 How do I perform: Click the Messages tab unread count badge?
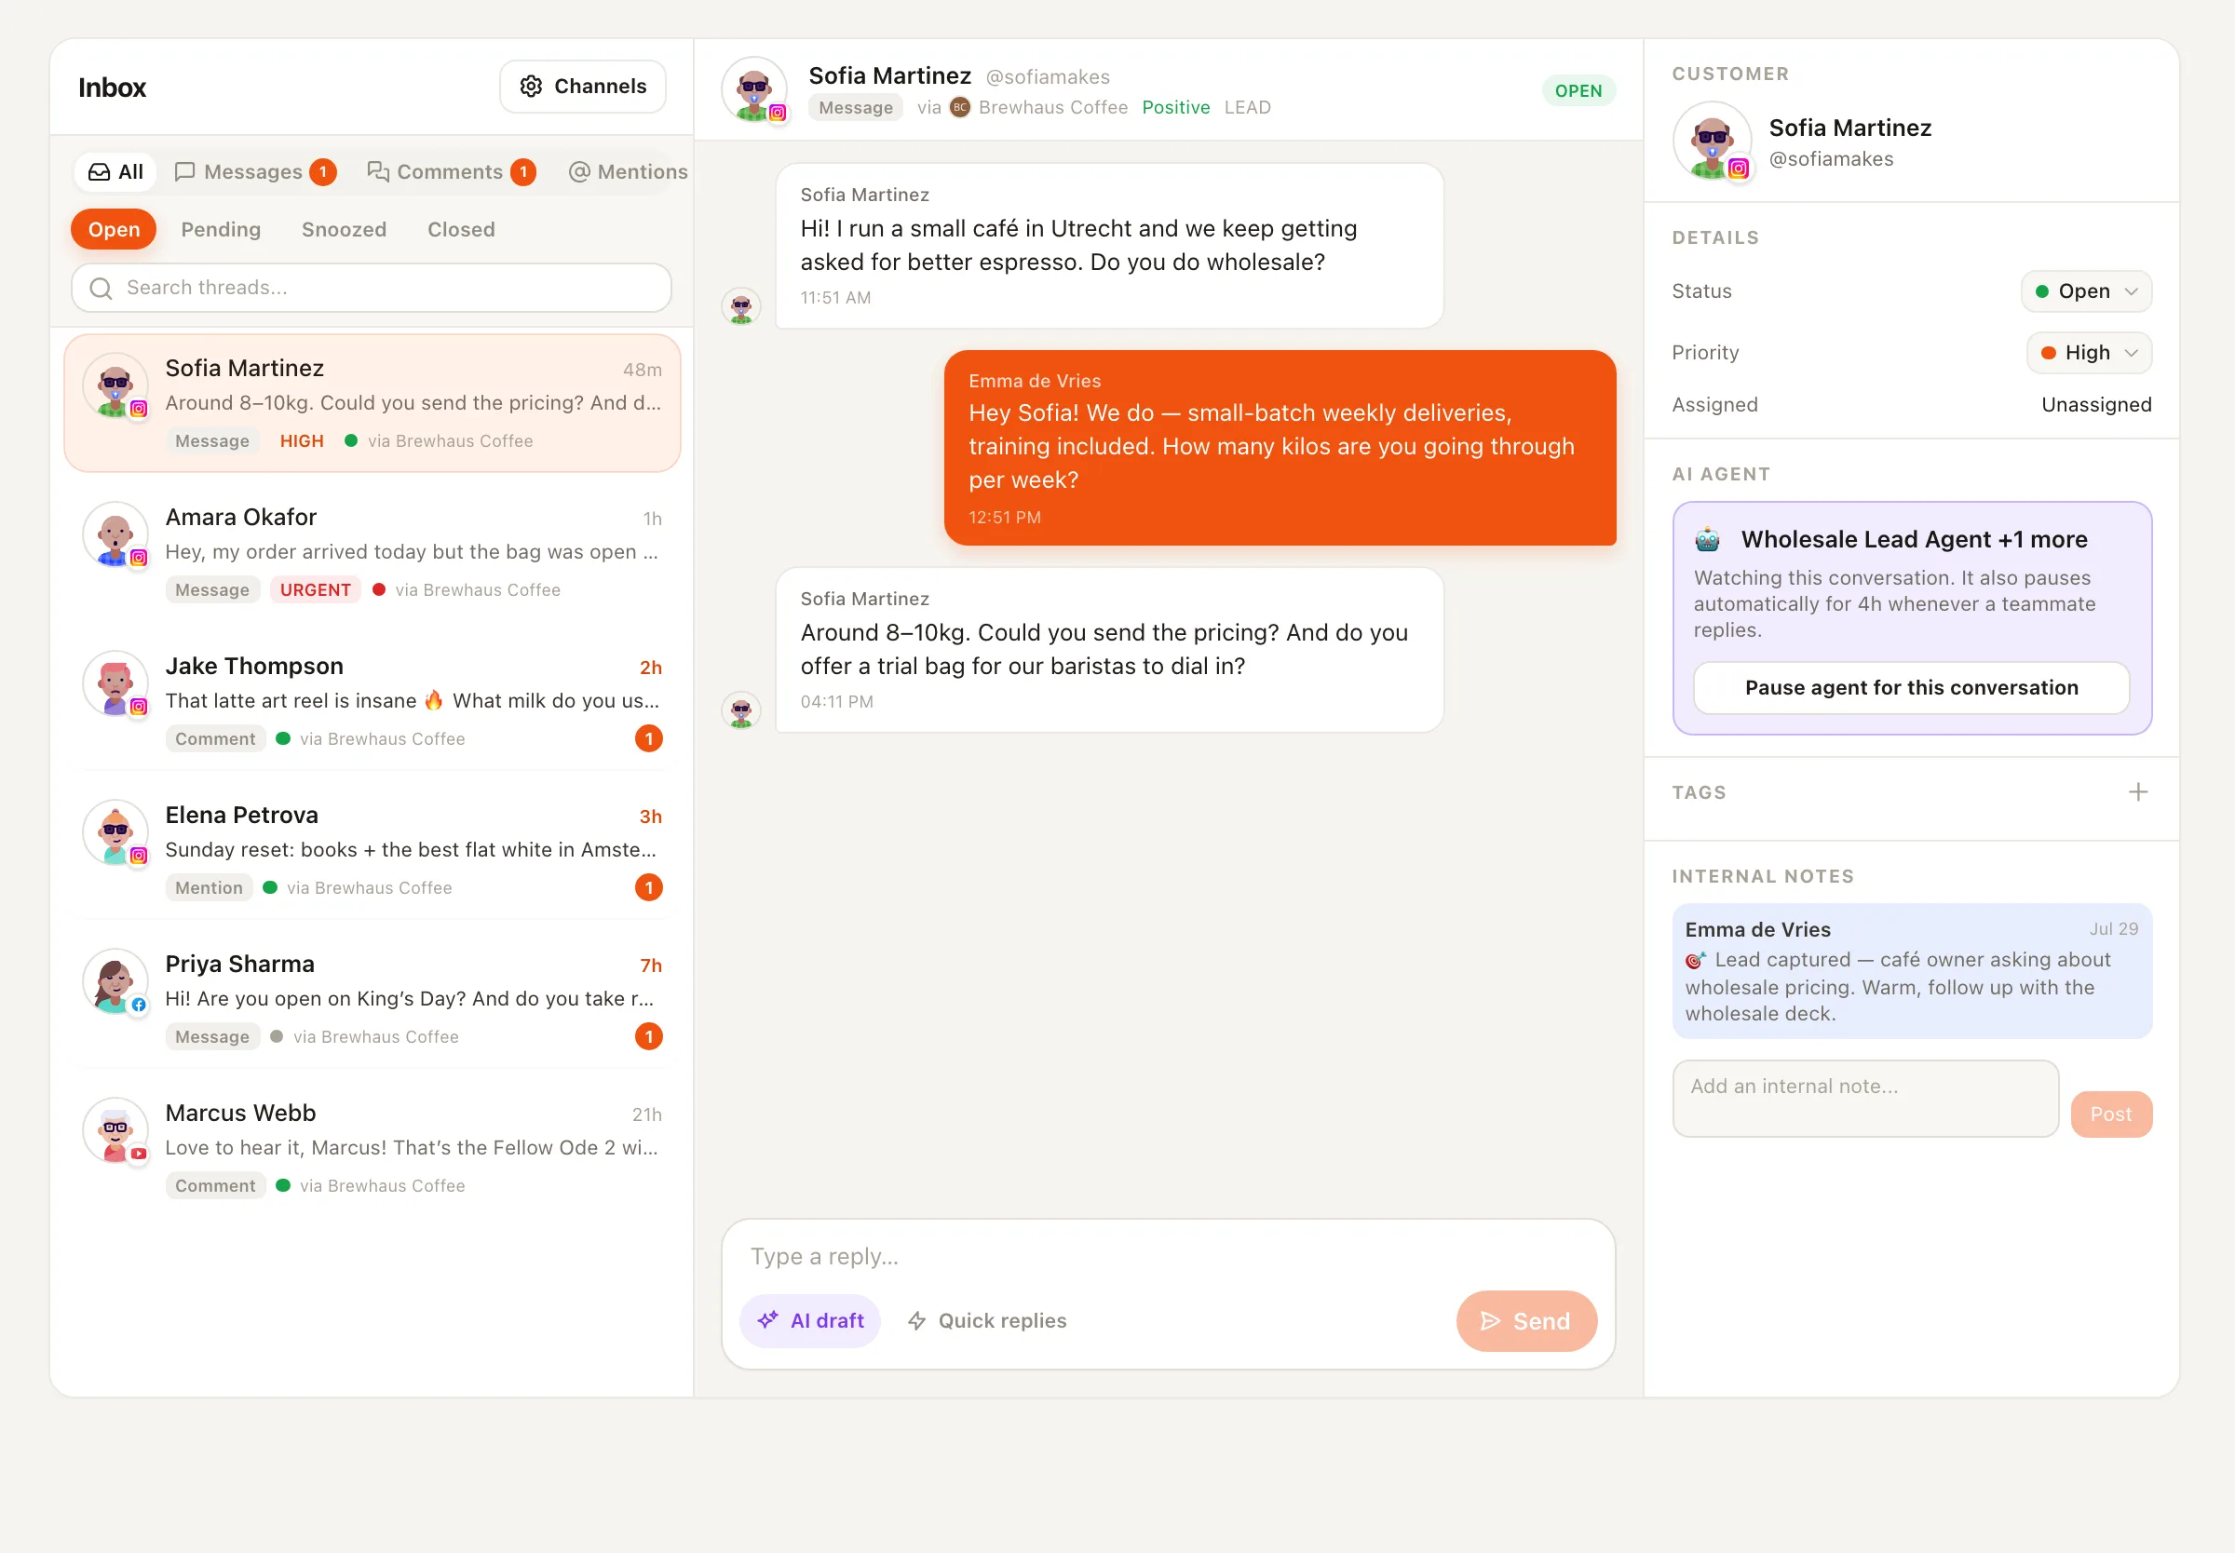click(x=323, y=172)
